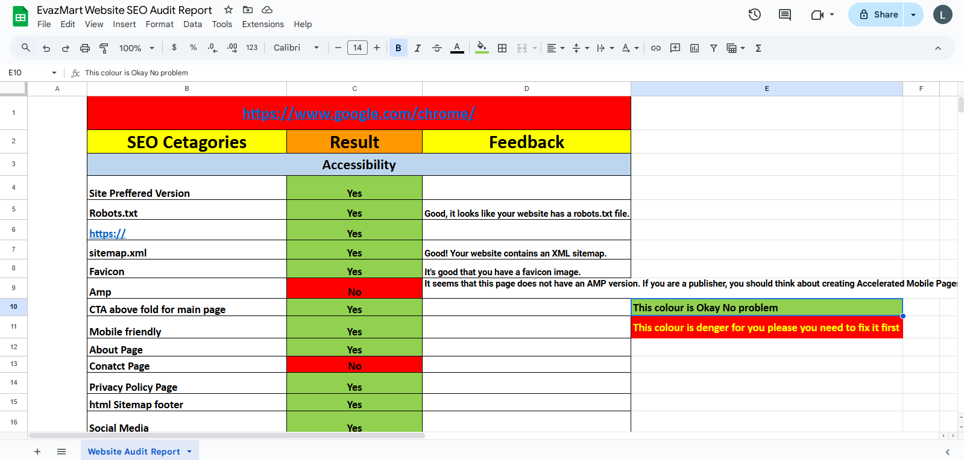Open text rotation dropdown
This screenshot has width=964, height=460.
[x=630, y=48]
